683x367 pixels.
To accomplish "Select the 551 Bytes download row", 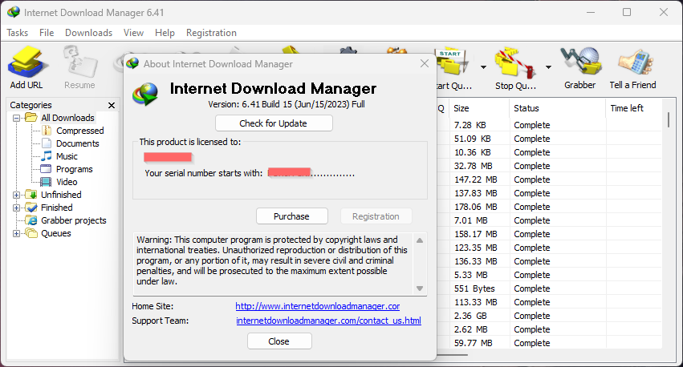I will pyautogui.click(x=549, y=288).
